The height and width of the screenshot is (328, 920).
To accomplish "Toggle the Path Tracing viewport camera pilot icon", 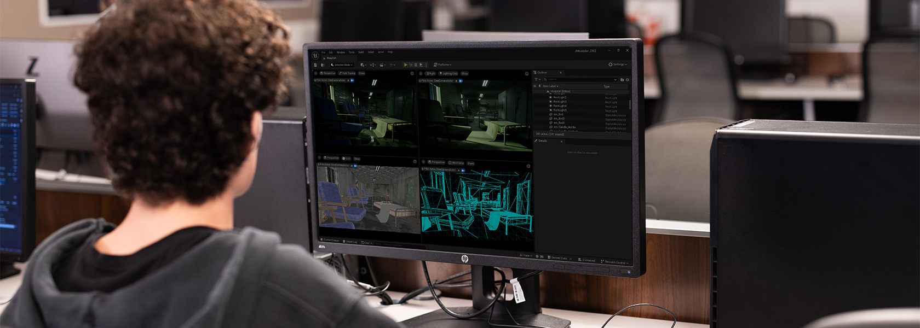I will pyautogui.click(x=352, y=80).
